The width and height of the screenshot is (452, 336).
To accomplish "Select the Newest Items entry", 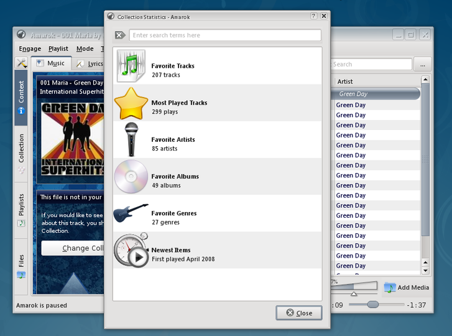I will click(218, 250).
